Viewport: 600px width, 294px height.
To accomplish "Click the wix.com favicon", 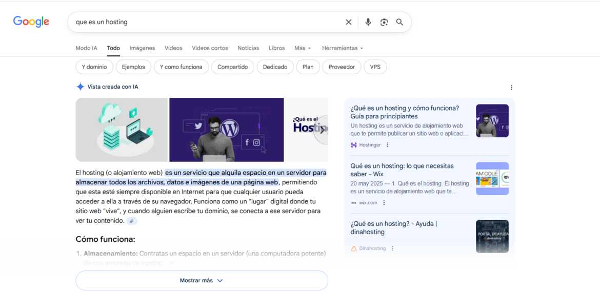I will 353,203.
